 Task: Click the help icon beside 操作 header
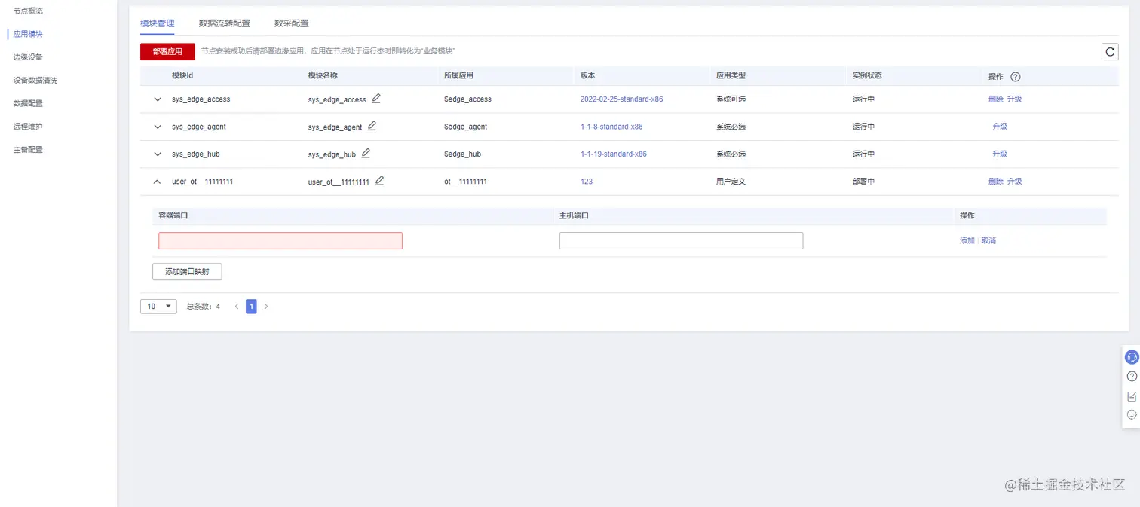point(1015,77)
